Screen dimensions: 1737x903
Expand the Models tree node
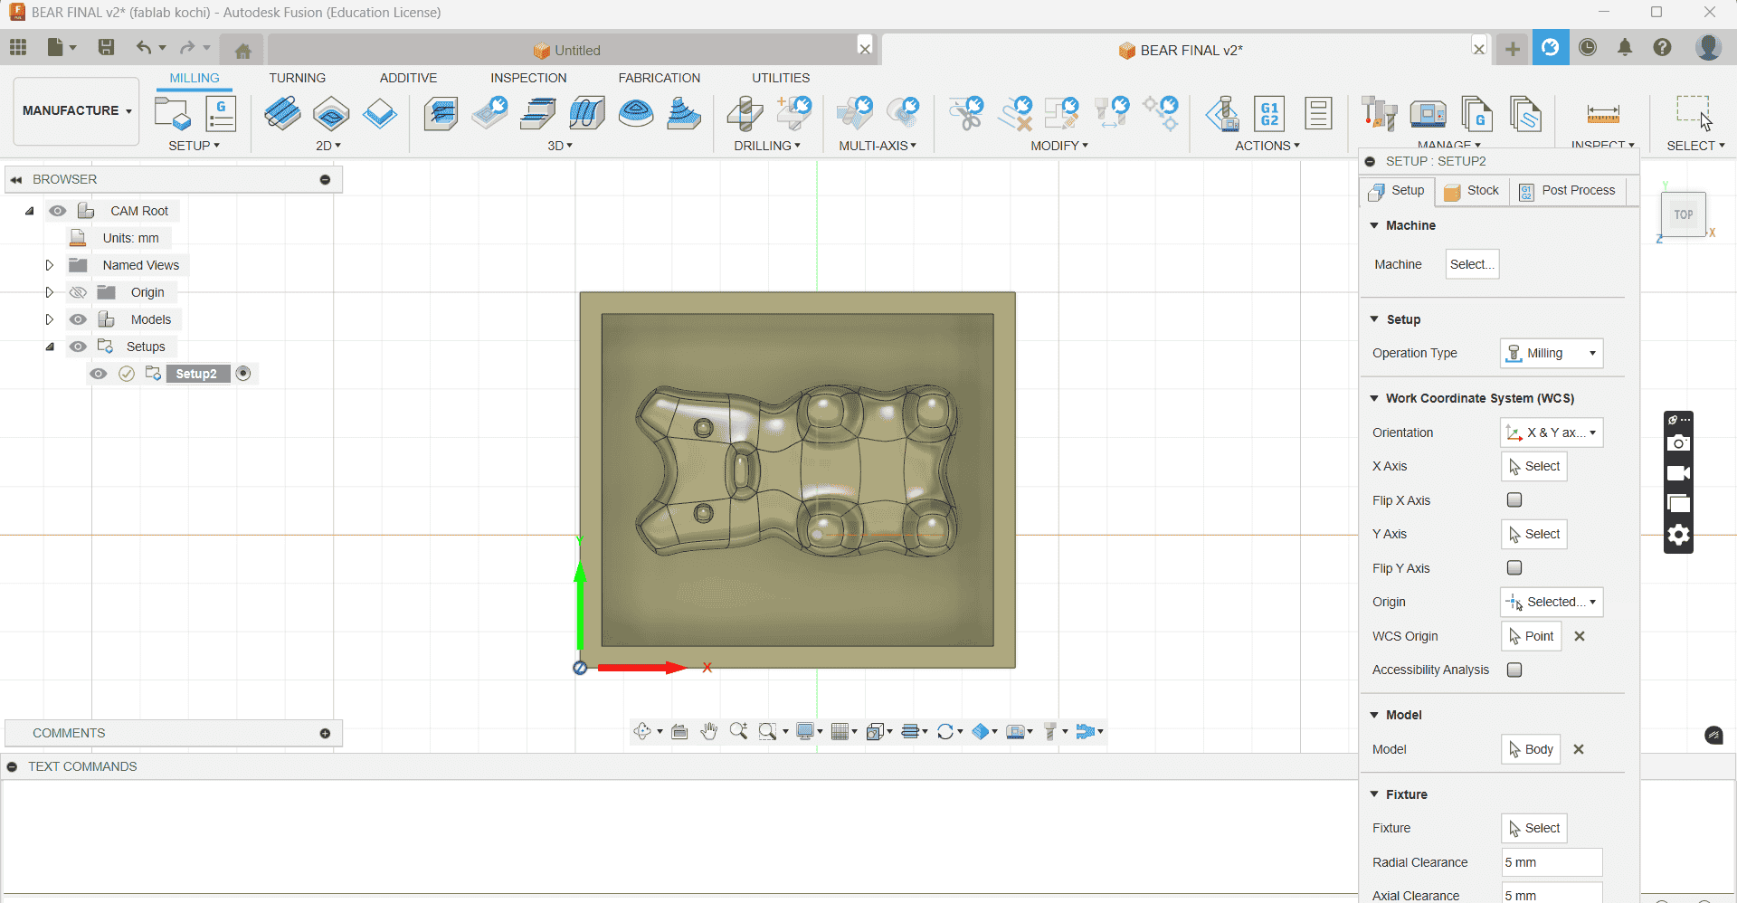coord(50,319)
